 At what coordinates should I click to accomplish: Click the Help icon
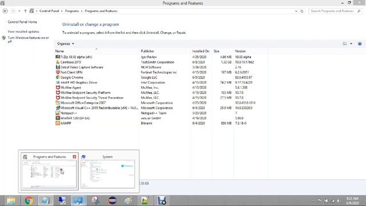coord(360,43)
